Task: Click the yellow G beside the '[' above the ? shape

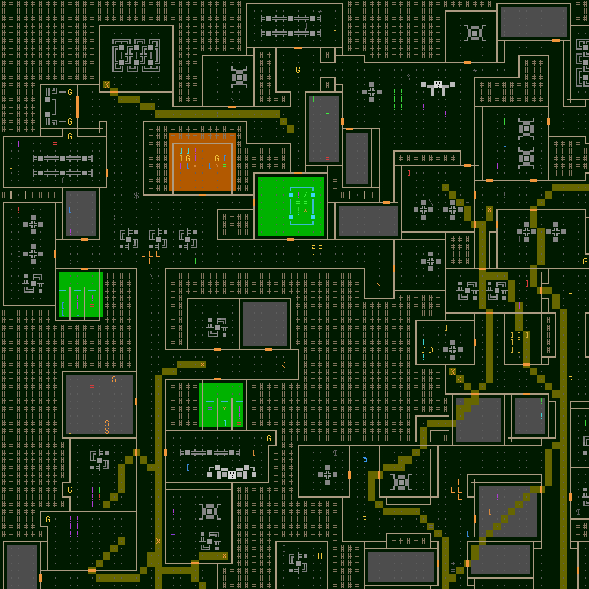Action: (269, 438)
